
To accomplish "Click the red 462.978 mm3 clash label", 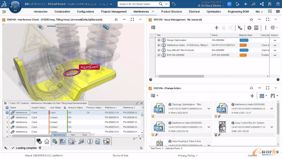I will click(89, 67).
